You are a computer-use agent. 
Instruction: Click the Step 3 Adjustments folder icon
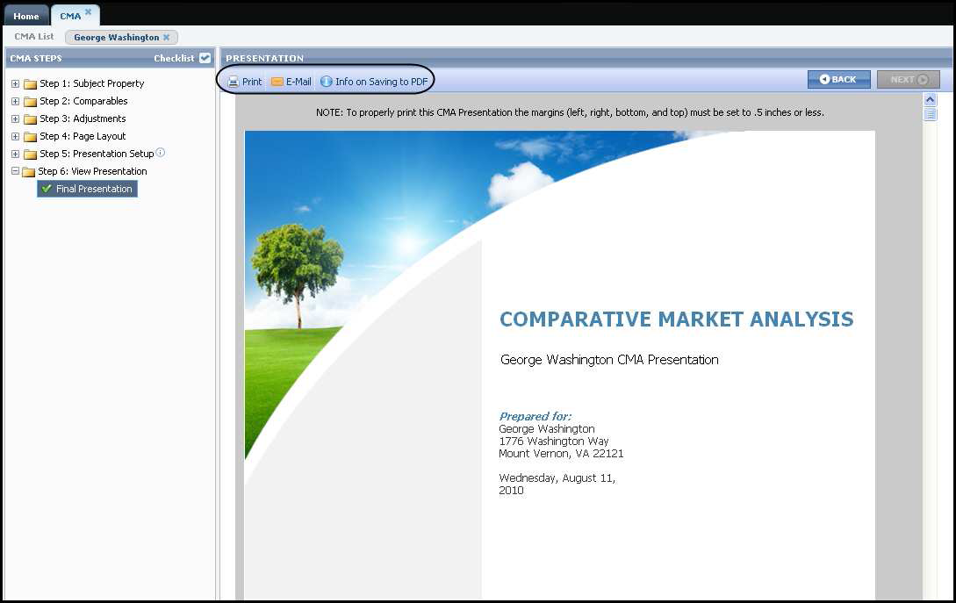[x=30, y=119]
